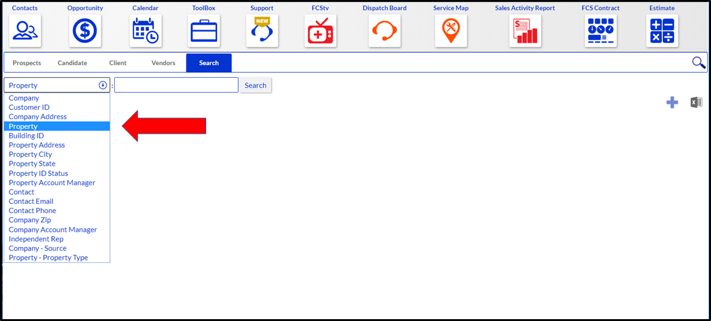This screenshot has height=321, width=711.
Task: Open the Contacts icon
Action: pos(25,31)
